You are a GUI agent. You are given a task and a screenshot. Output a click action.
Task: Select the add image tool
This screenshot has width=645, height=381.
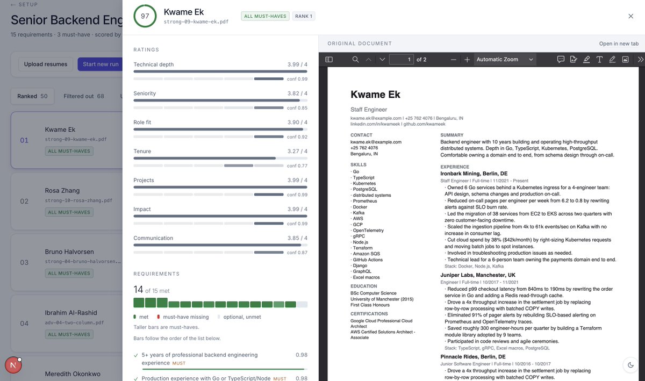pyautogui.click(x=625, y=60)
